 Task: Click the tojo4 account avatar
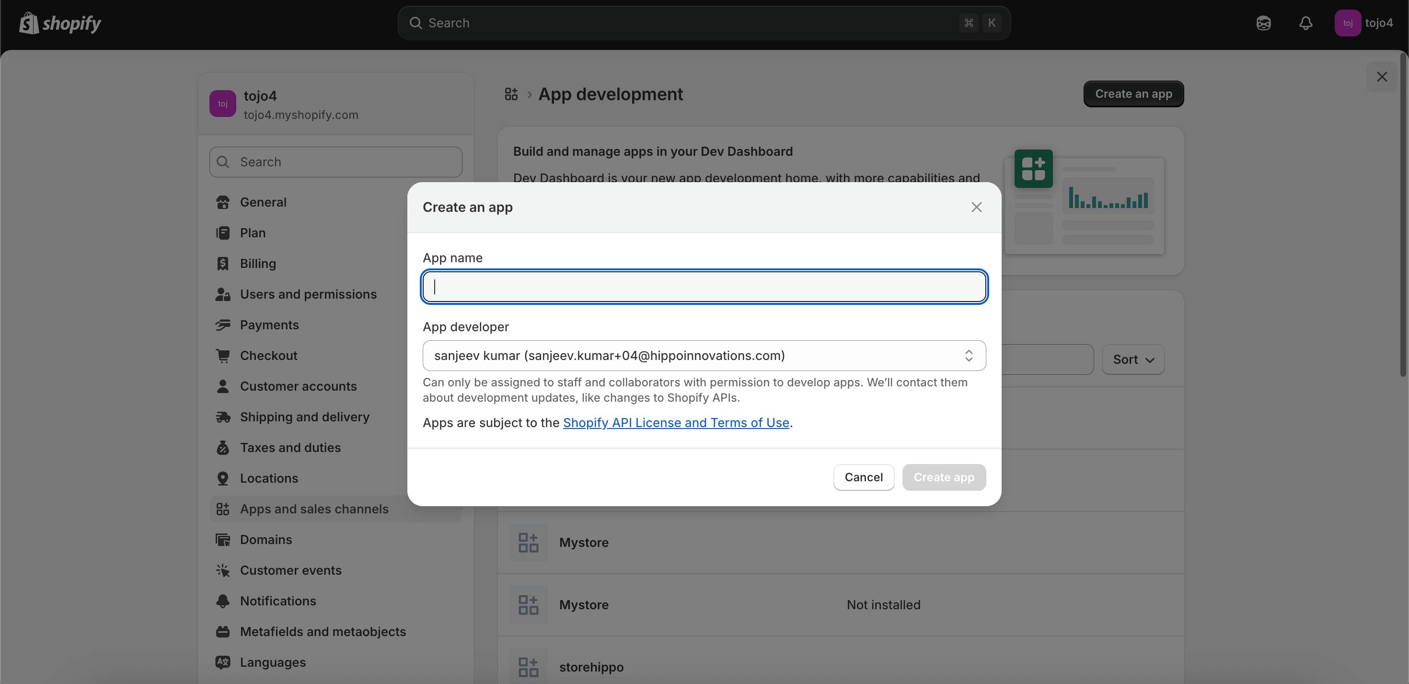click(1348, 23)
